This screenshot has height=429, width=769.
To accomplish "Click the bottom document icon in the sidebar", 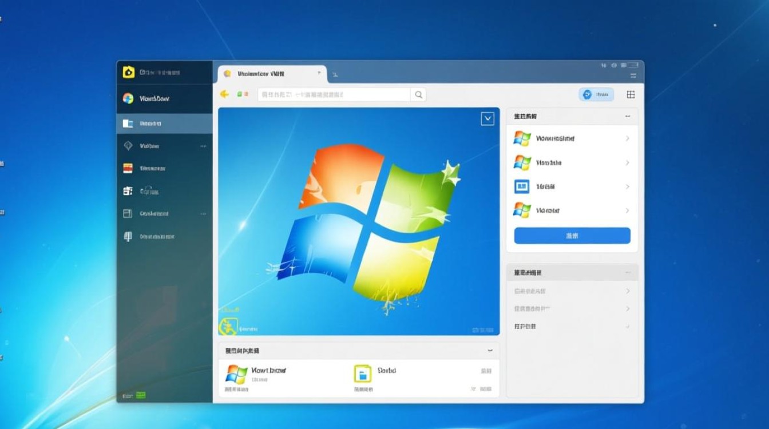I will coord(128,236).
